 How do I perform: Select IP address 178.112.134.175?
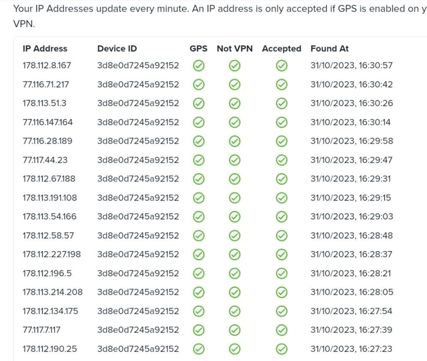tap(50, 311)
